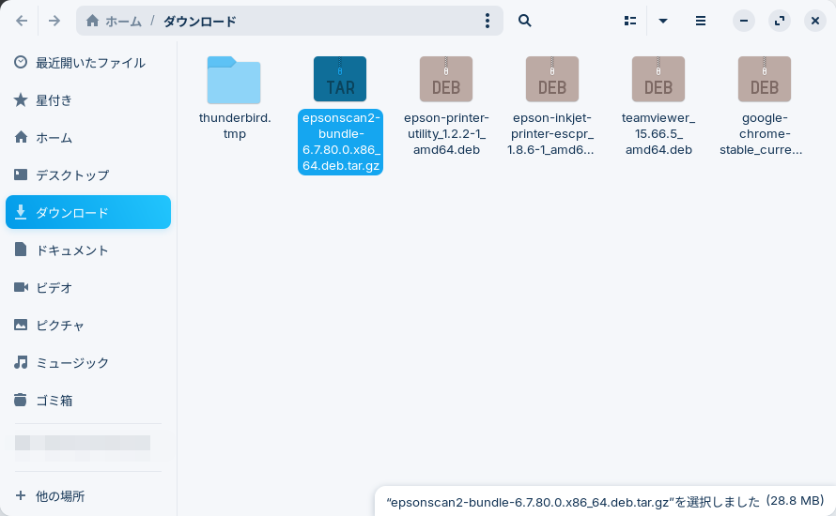Select 星付き in the sidebar

(54, 100)
